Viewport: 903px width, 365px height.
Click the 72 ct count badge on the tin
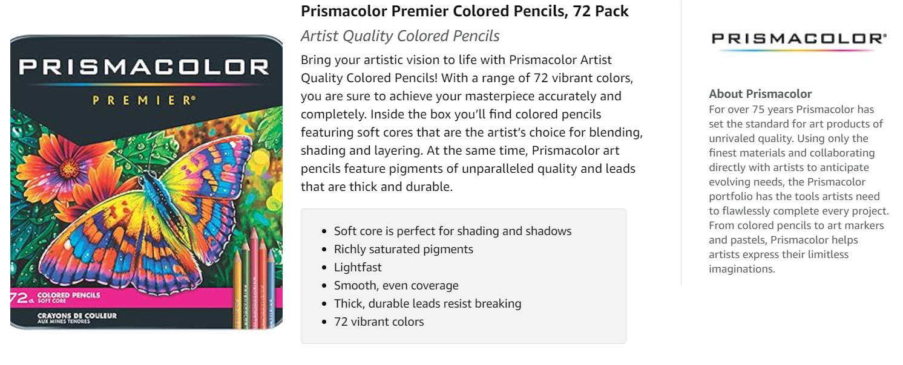[23, 297]
